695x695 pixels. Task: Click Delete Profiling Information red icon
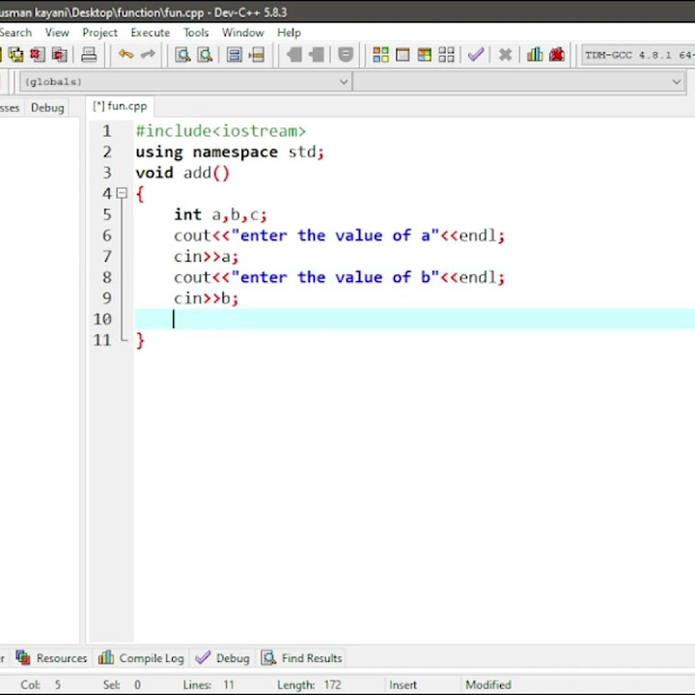tap(557, 55)
